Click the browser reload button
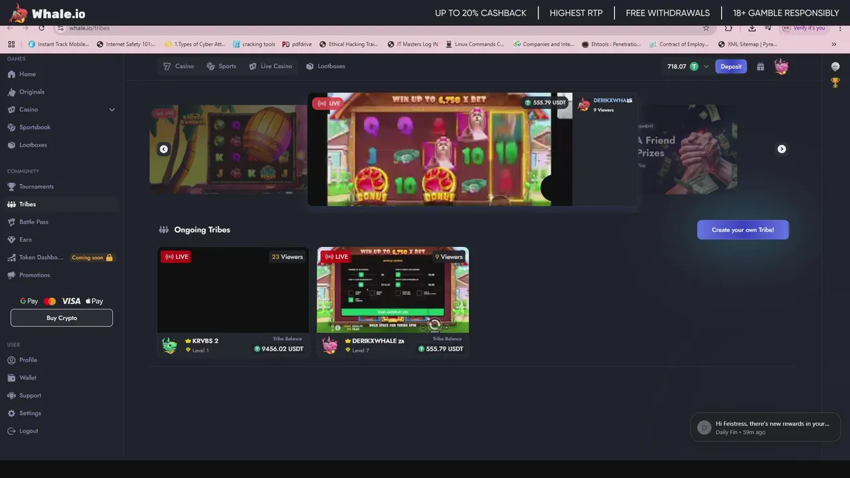The width and height of the screenshot is (850, 478). 41,28
